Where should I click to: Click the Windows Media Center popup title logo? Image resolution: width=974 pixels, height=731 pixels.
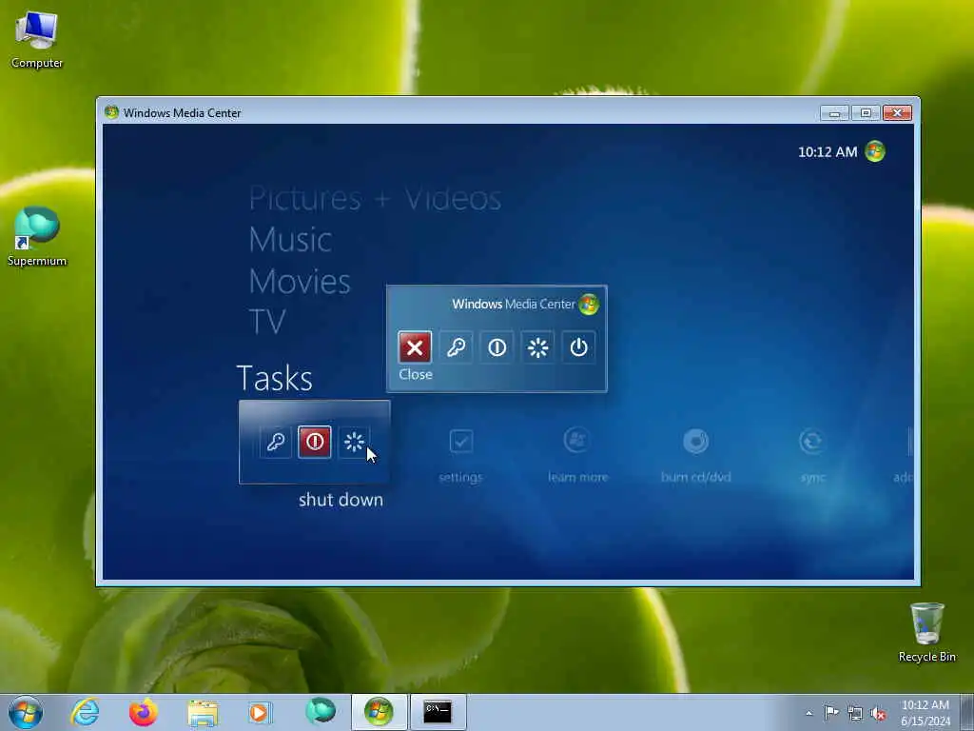coord(588,304)
